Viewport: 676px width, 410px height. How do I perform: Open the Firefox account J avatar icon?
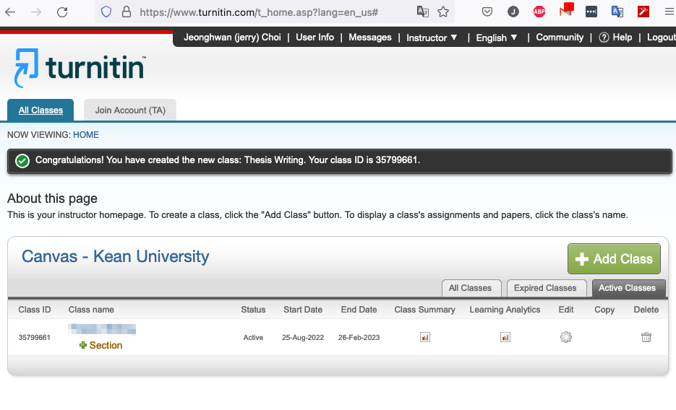513,12
